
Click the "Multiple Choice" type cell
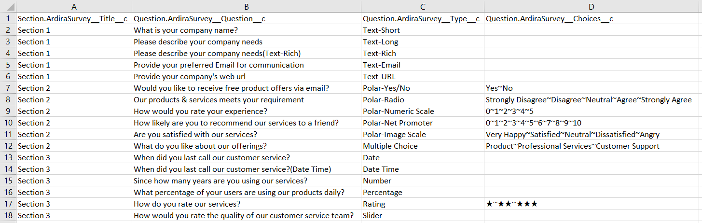pos(390,146)
